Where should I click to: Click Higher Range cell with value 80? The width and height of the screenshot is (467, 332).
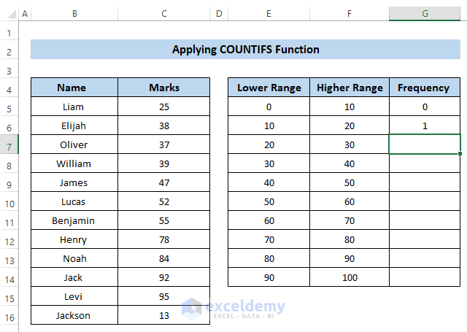[x=350, y=239]
